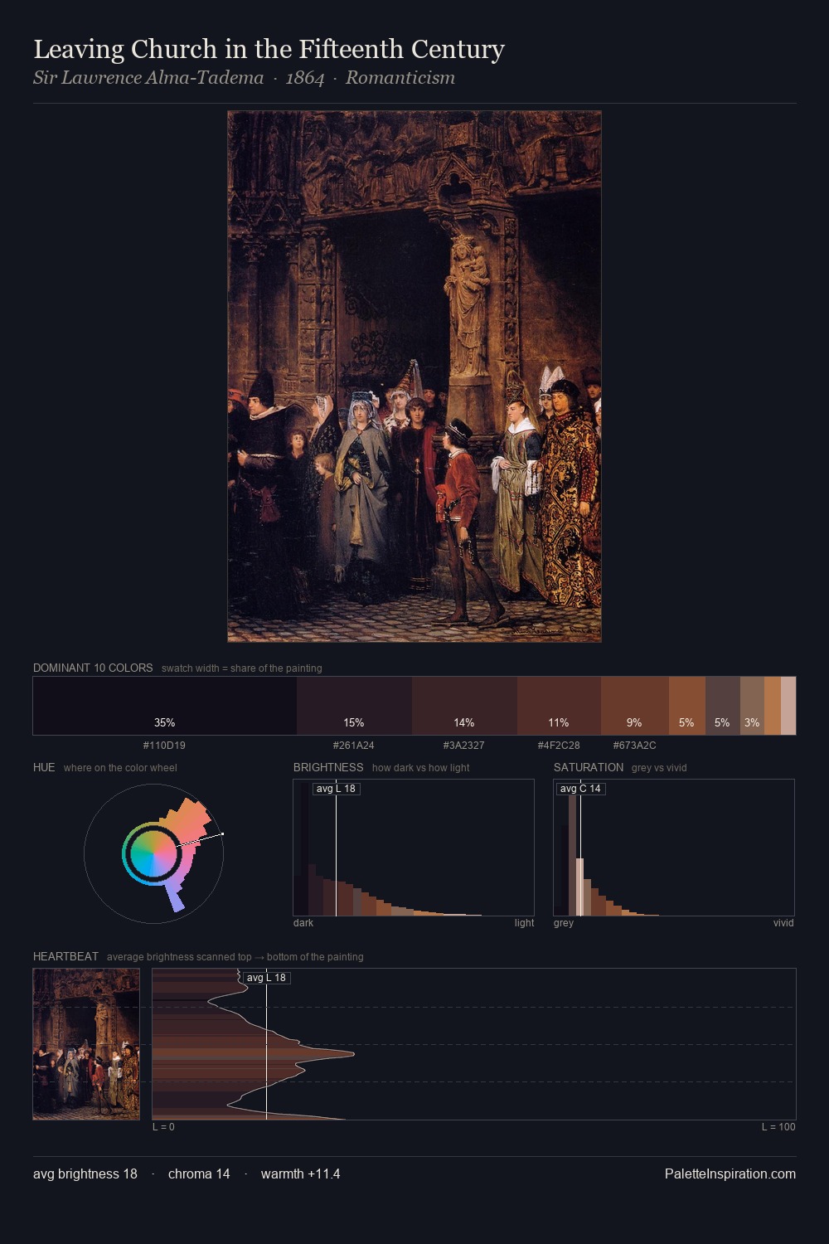Click the 'dark' axis label
The height and width of the screenshot is (1244, 829).
pos(303,923)
